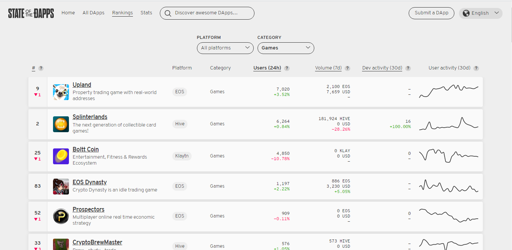Viewport: 512px width, 250px height.
Task: Click EOS Dynasty user activity sparkline chart
Action: pos(449,186)
